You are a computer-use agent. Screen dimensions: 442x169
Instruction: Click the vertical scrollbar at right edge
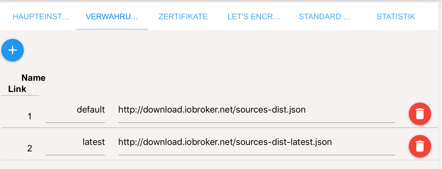tap(440, 86)
